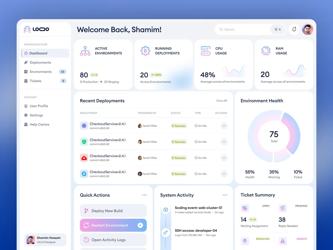Click the Tickets count badge 5
This screenshot has width=333, height=250.
63,81
